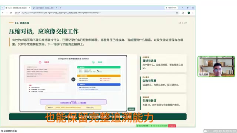
Task: Open the Chrome three-dot menu
Action: pyautogui.click(x=193, y=13)
